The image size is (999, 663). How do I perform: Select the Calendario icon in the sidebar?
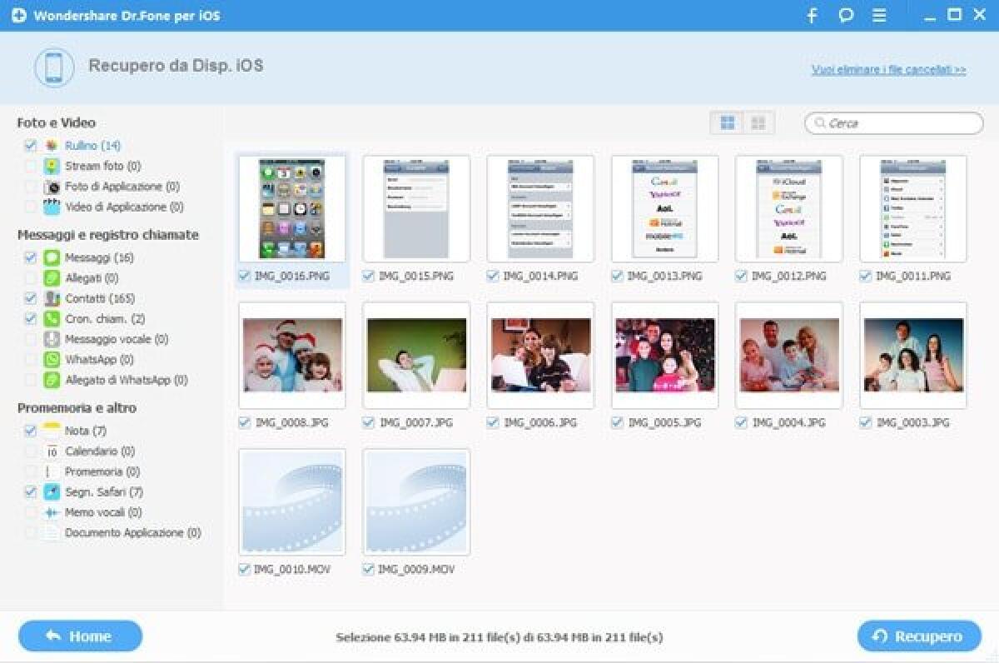tap(50, 451)
